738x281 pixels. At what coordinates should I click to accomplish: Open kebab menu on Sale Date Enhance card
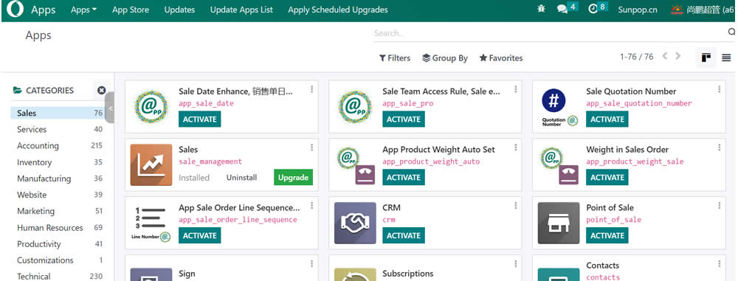(311, 89)
